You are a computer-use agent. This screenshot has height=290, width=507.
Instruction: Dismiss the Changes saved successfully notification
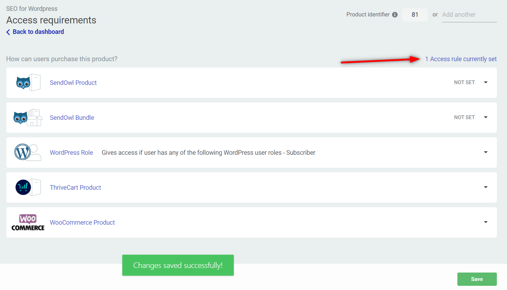point(178,265)
